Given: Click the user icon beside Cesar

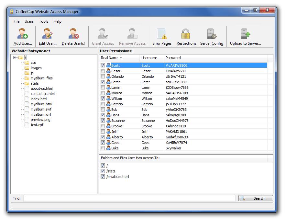Looking at the screenshot, I should (x=108, y=71).
